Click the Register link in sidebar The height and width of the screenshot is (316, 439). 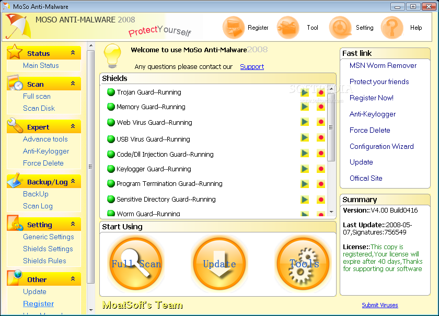coord(38,303)
